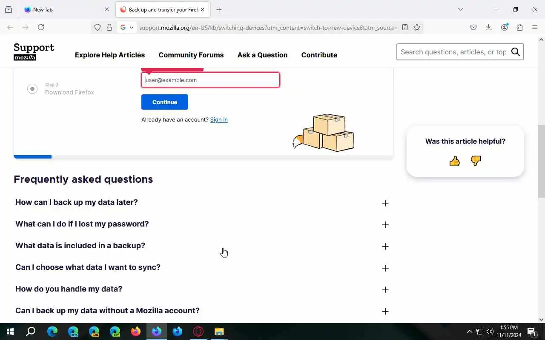545x340 pixels.
Task: Open the search engine dropdown in address bar
Action: 127,27
